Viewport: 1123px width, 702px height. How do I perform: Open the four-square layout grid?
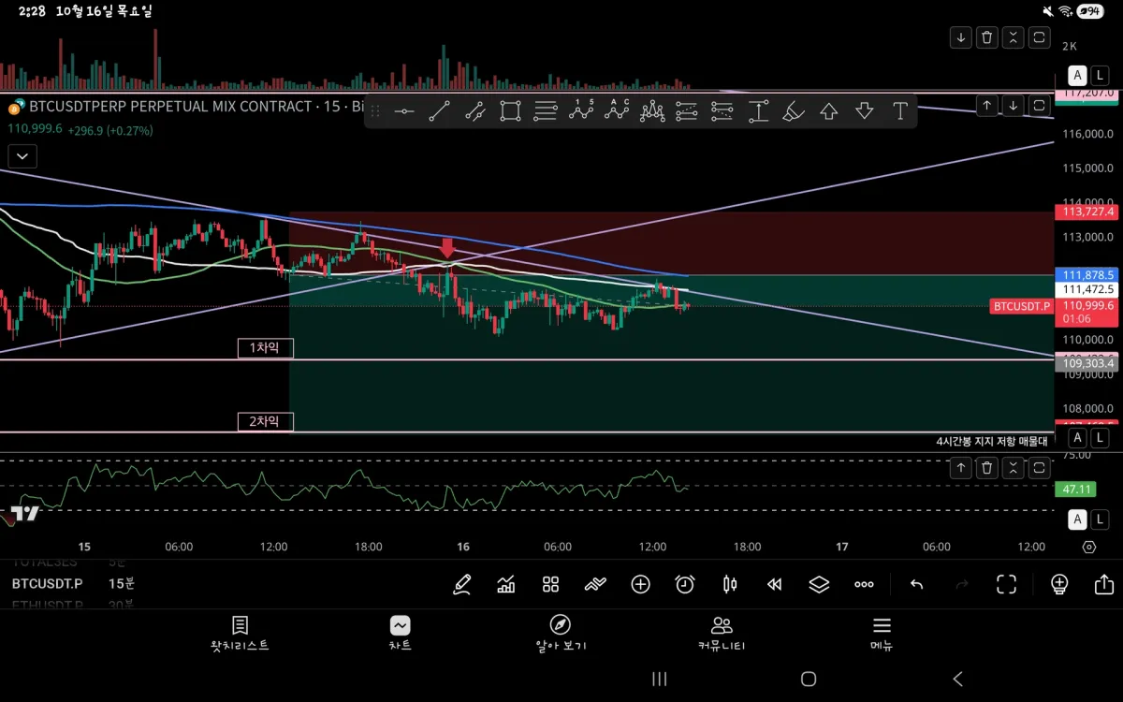pos(550,585)
